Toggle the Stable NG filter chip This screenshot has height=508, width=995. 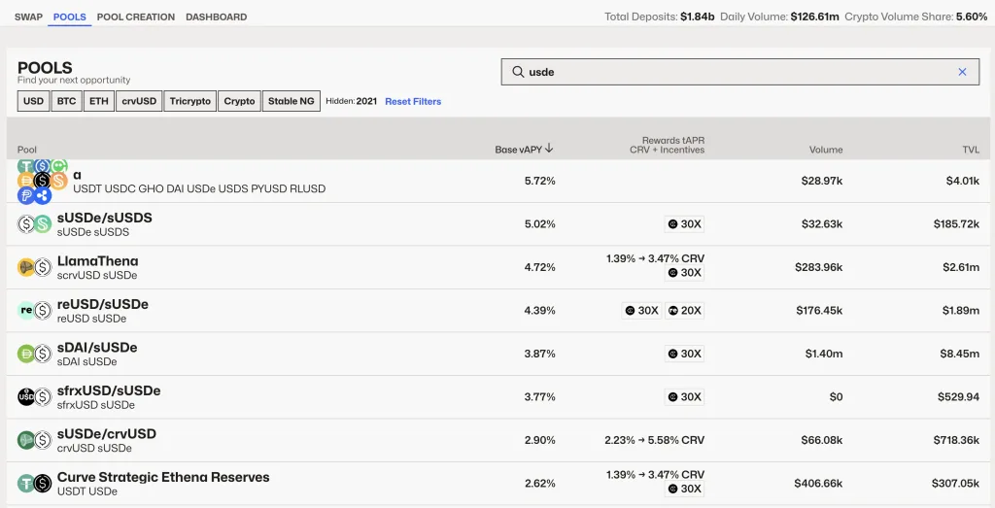292,101
